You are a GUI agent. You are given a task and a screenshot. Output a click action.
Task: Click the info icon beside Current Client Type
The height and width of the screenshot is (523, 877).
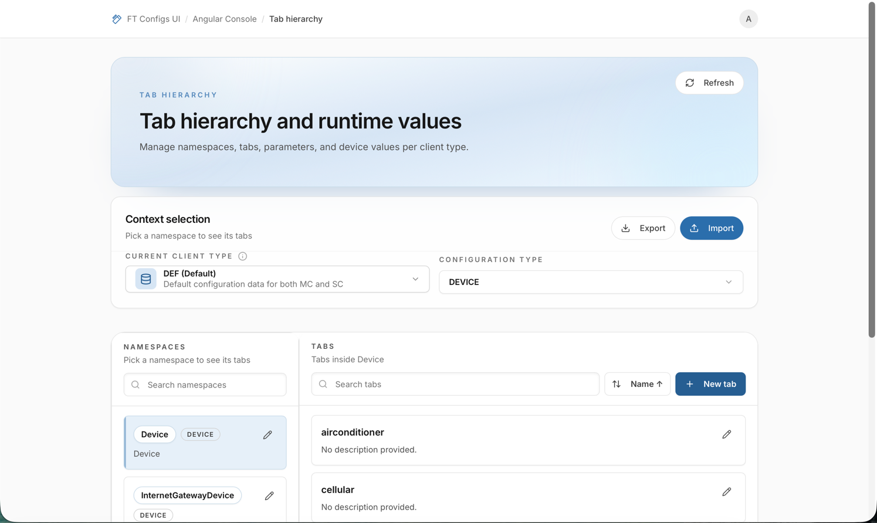coord(242,256)
